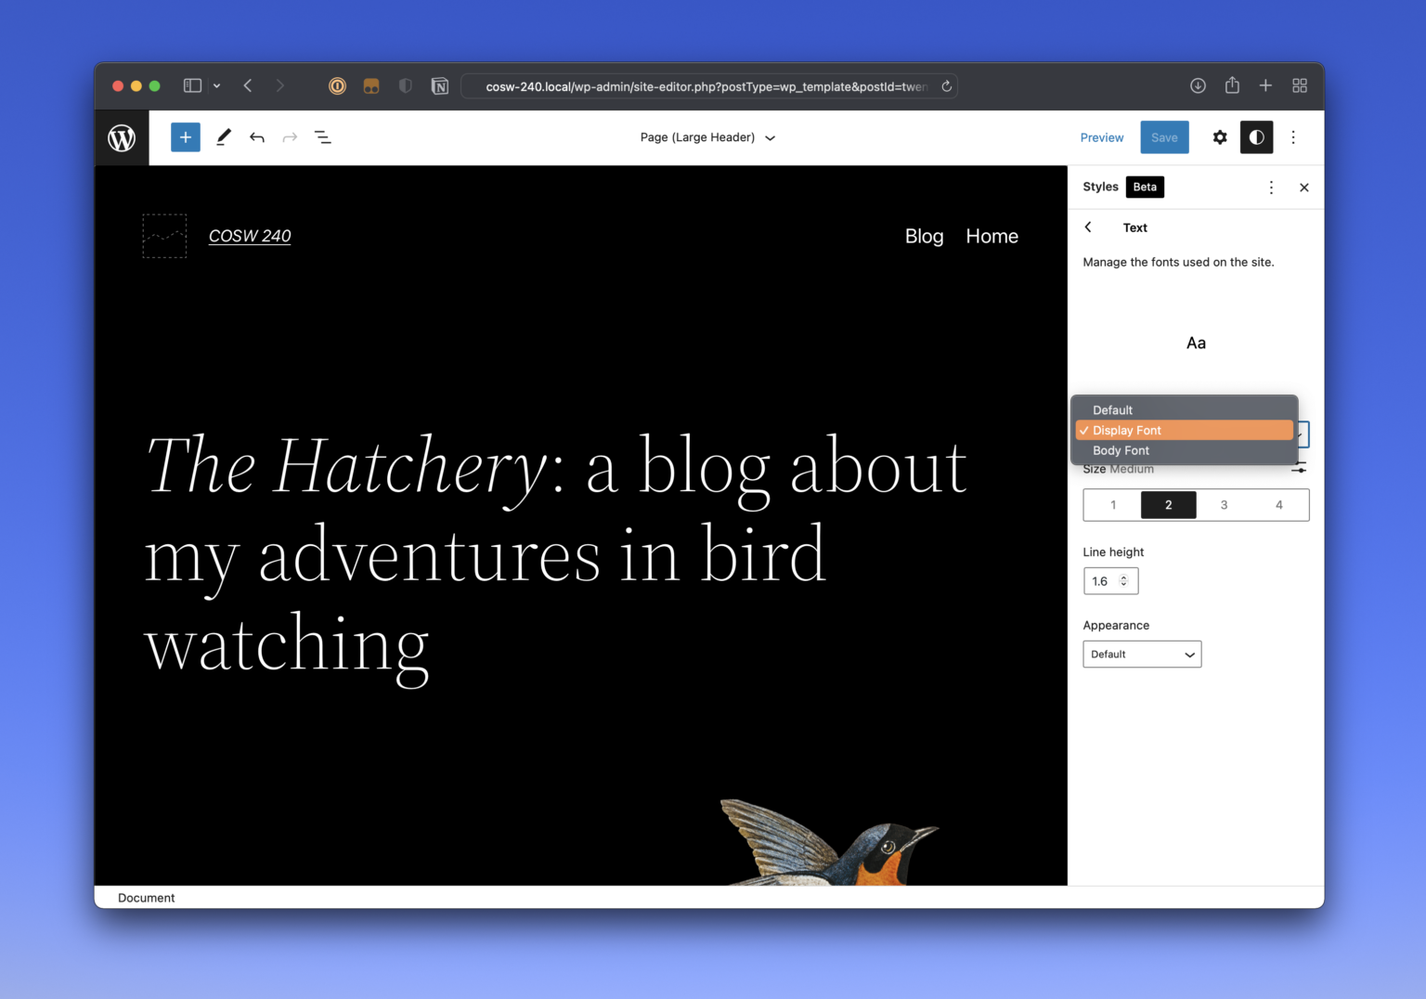Expand the Appearance Default dropdown
Image resolution: width=1426 pixels, height=999 pixels.
tap(1142, 655)
